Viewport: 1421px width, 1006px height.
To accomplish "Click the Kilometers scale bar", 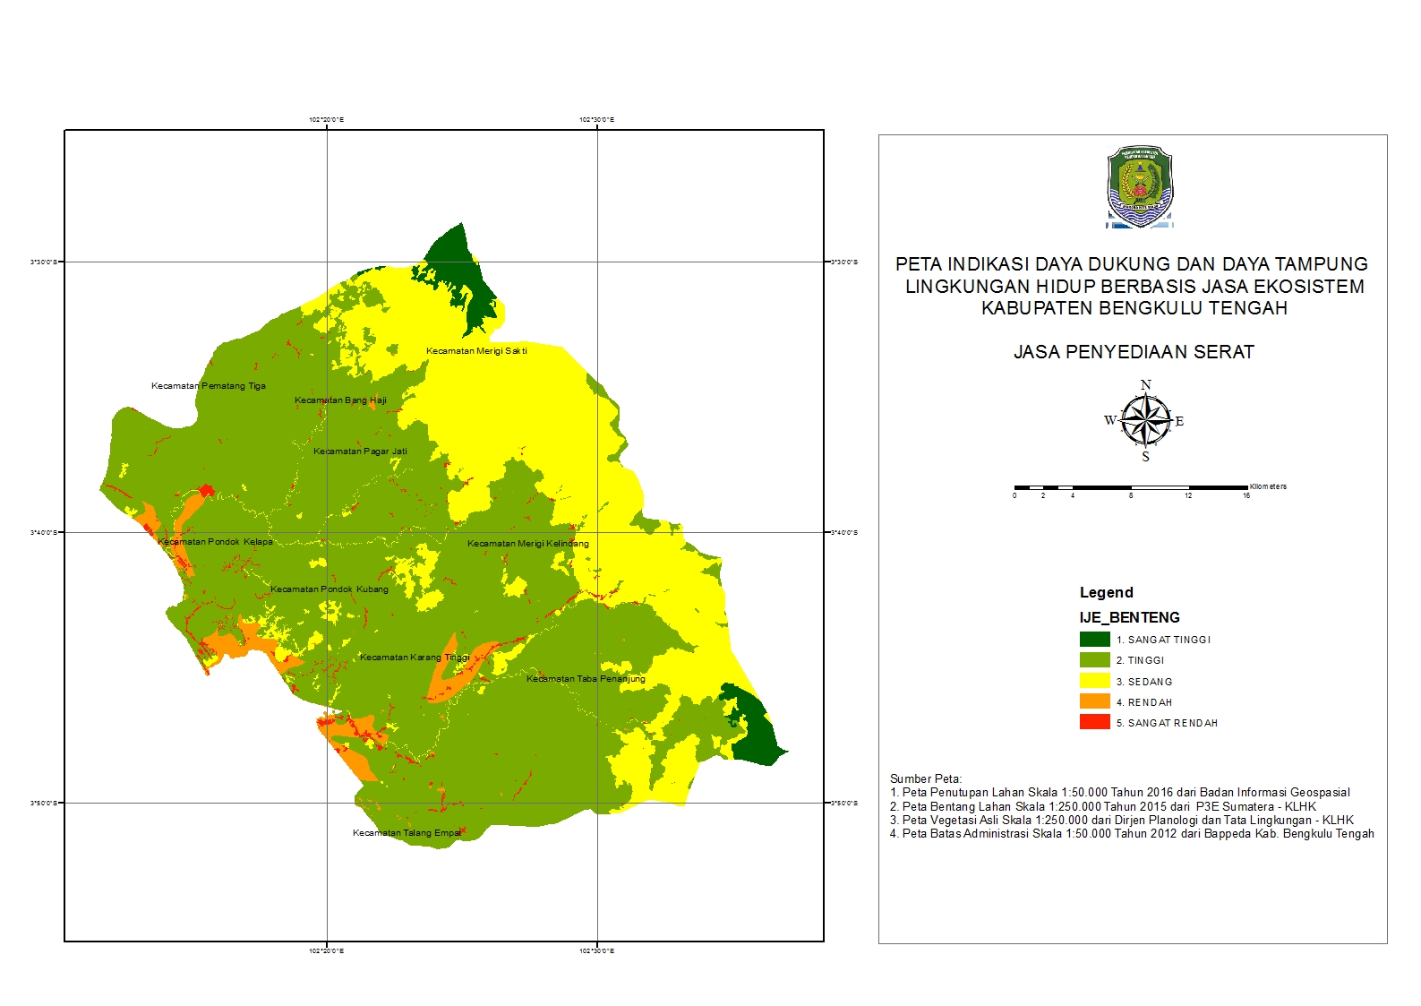I will (x=1130, y=488).
